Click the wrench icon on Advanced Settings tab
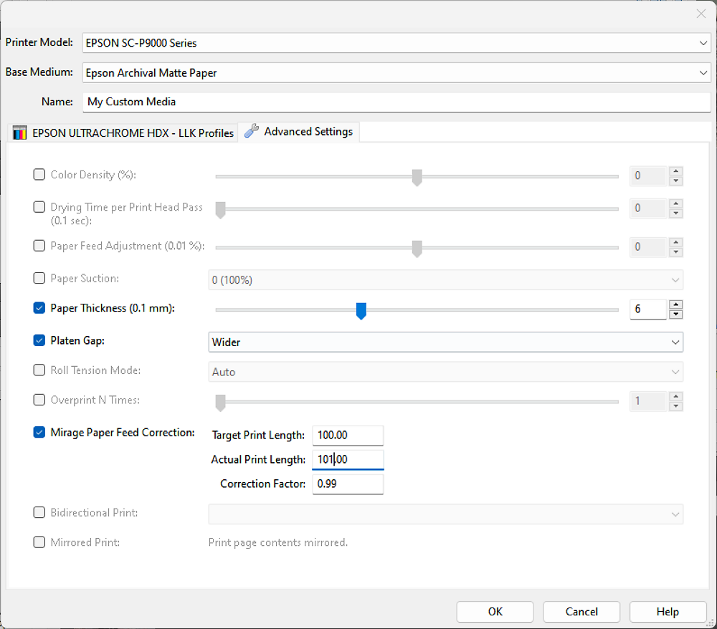This screenshot has height=629, width=717. [x=251, y=132]
